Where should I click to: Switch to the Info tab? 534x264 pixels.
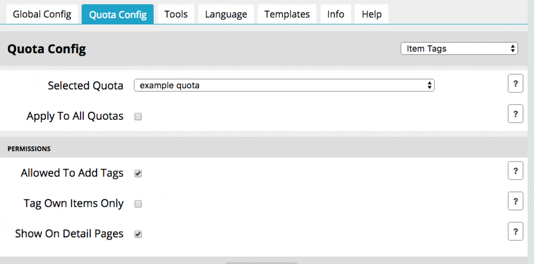(x=335, y=15)
